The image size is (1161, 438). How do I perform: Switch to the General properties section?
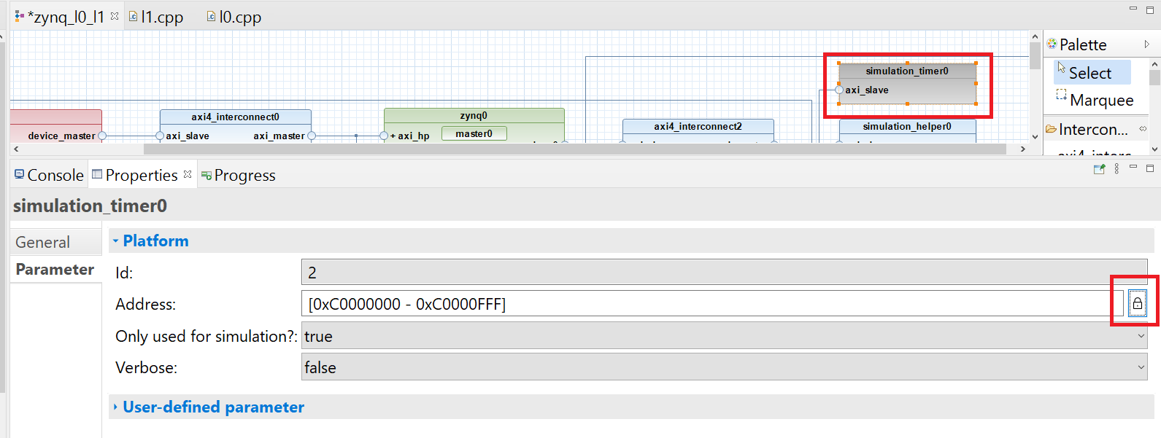click(x=55, y=242)
